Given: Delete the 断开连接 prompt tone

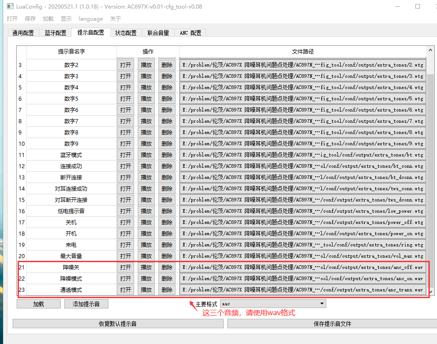Looking at the screenshot, I should 167,178.
